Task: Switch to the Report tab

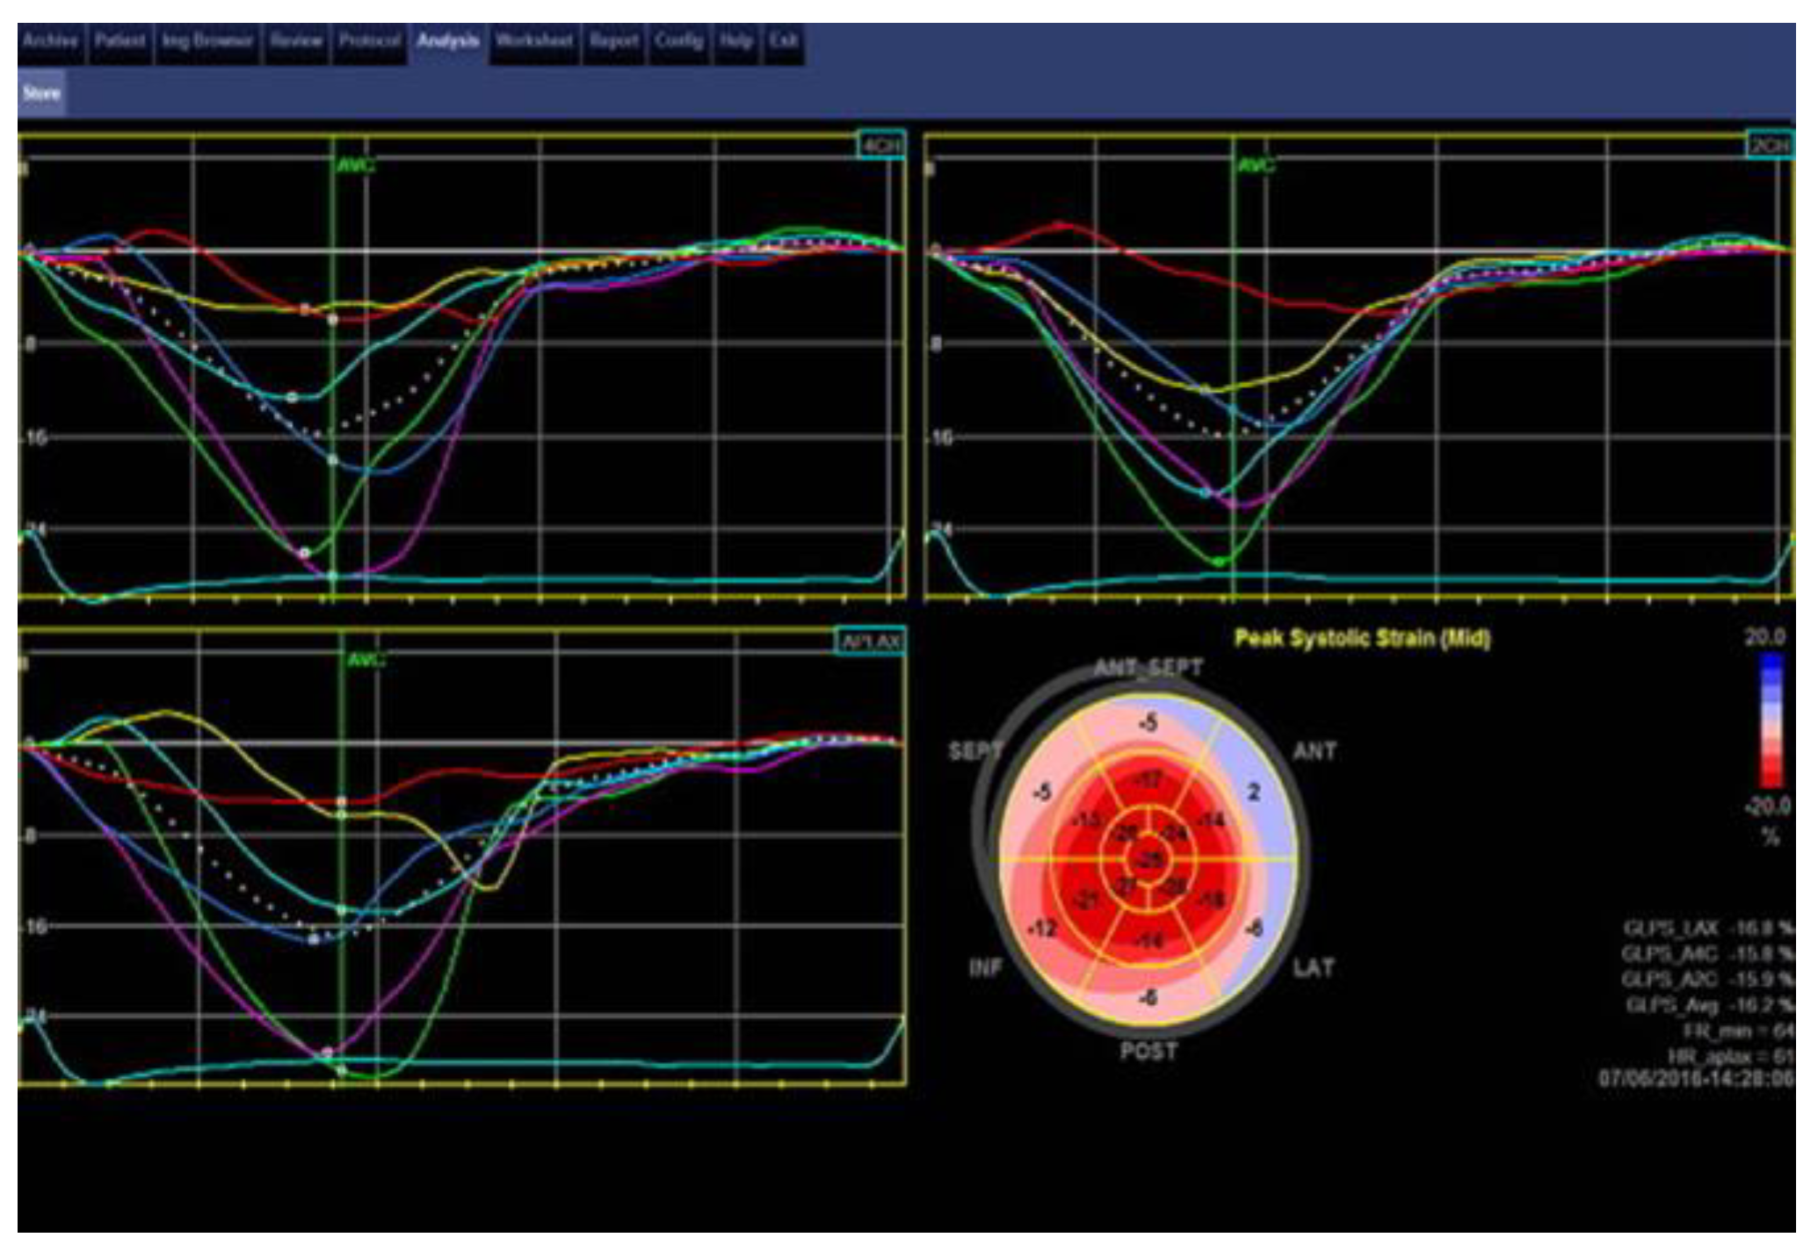Action: [x=613, y=41]
